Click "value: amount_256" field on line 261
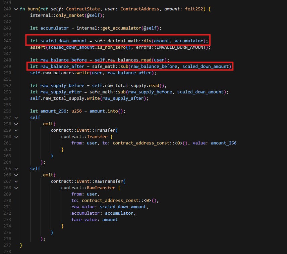The height and width of the screenshot is (254, 287). [215, 143]
